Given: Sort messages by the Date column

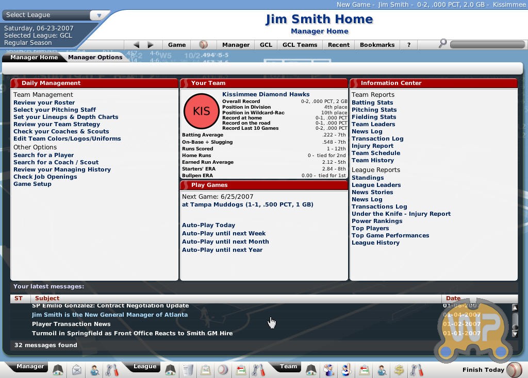Looking at the screenshot, I should 453,298.
